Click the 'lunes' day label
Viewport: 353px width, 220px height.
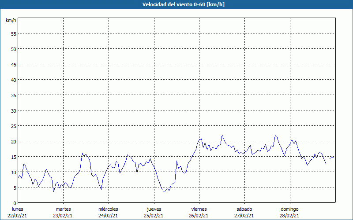click(x=18, y=209)
